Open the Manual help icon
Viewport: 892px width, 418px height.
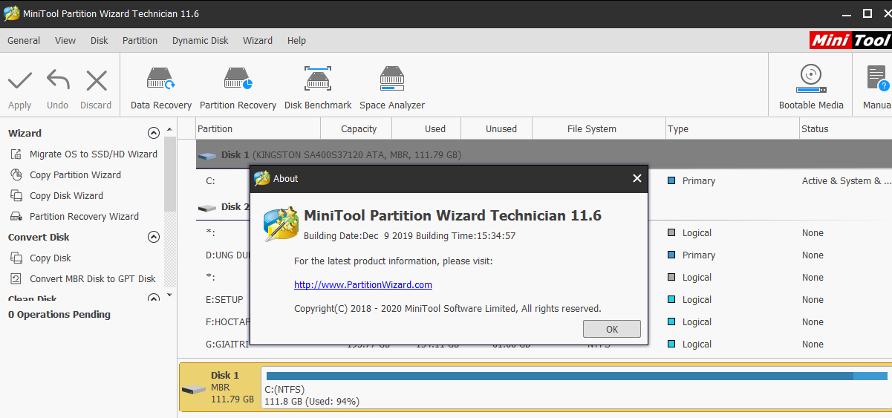[878, 79]
